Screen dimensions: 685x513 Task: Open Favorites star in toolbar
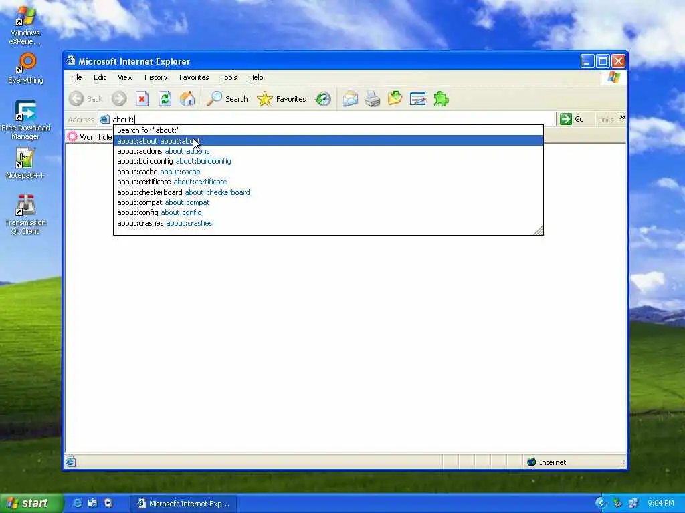pyautogui.click(x=282, y=99)
